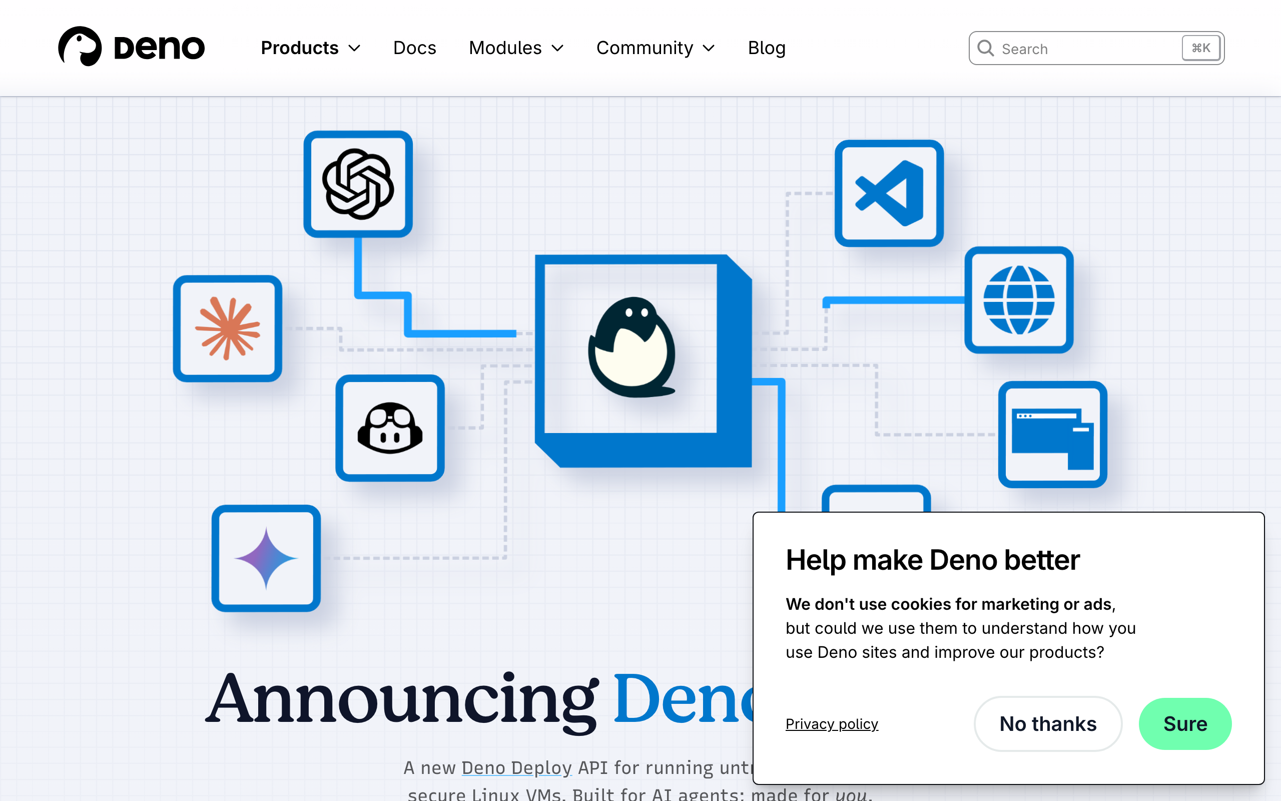Click the Deno dinosaur logo
This screenshot has height=801, width=1281.
80,47
